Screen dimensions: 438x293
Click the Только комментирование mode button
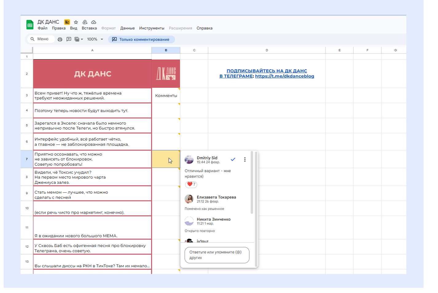coord(141,39)
